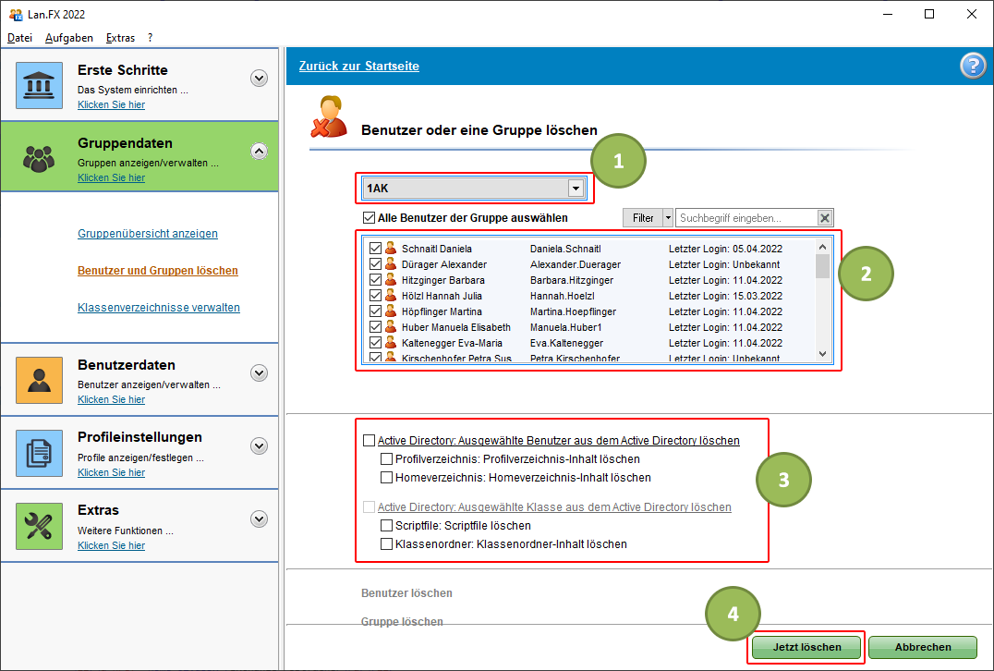
Task: Select Letzter Login: 15.03.2022 text
Action: [725, 296]
